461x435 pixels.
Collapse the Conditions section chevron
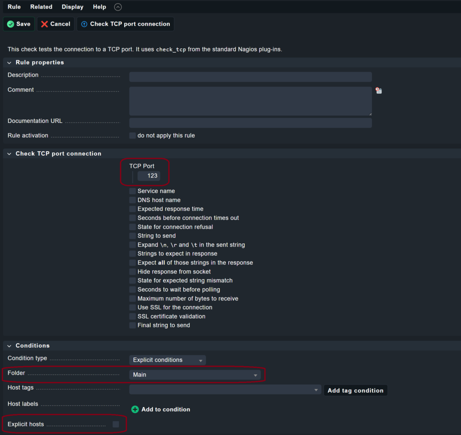click(x=9, y=346)
